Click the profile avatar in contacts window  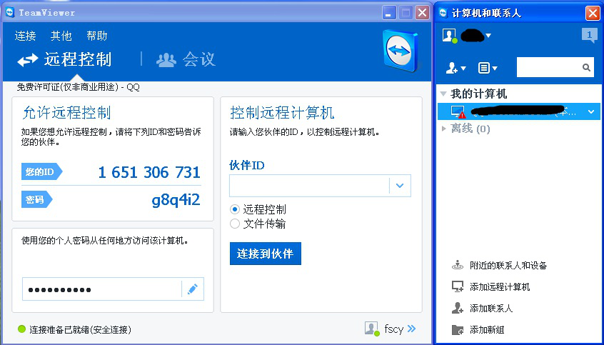click(450, 36)
